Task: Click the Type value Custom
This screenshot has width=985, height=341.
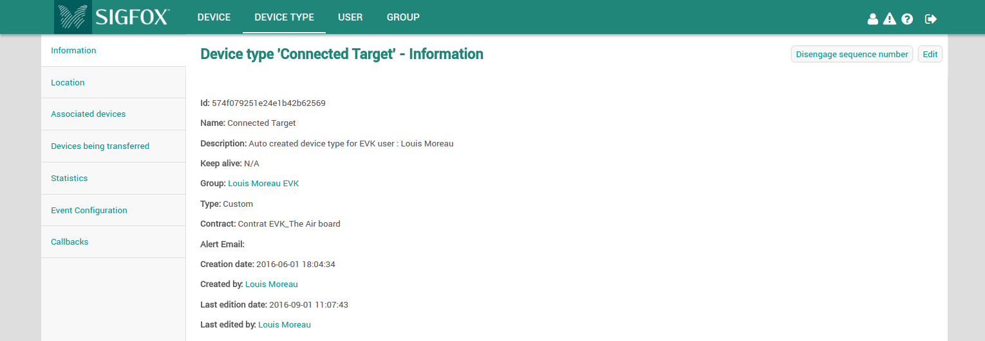Action: [x=238, y=204]
